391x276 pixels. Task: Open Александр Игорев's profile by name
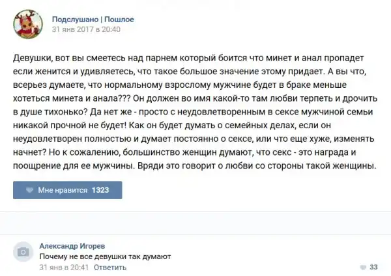pos(71,247)
